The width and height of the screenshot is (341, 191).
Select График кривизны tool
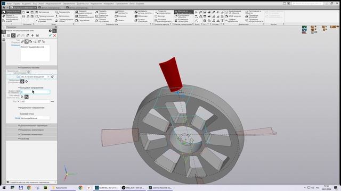(x=231, y=20)
